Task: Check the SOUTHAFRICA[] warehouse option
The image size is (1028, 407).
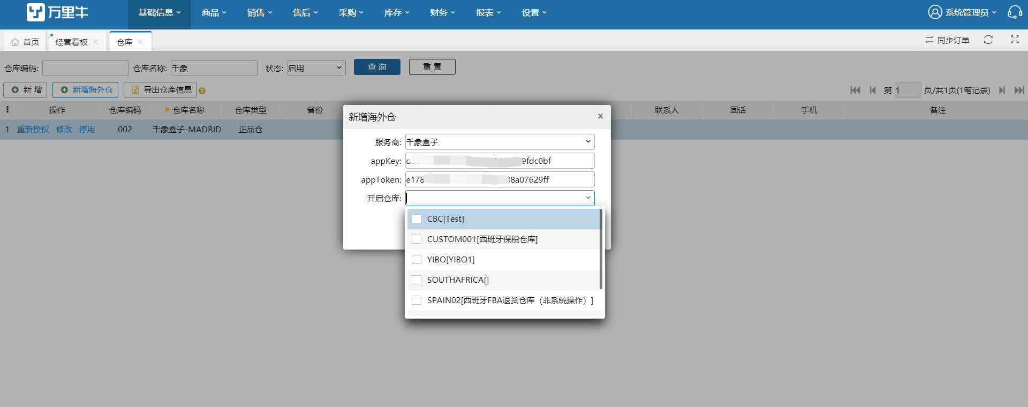Action: coord(417,280)
